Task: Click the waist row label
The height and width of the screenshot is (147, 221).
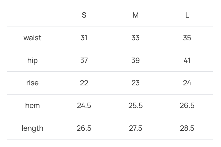Action: pos(33,38)
